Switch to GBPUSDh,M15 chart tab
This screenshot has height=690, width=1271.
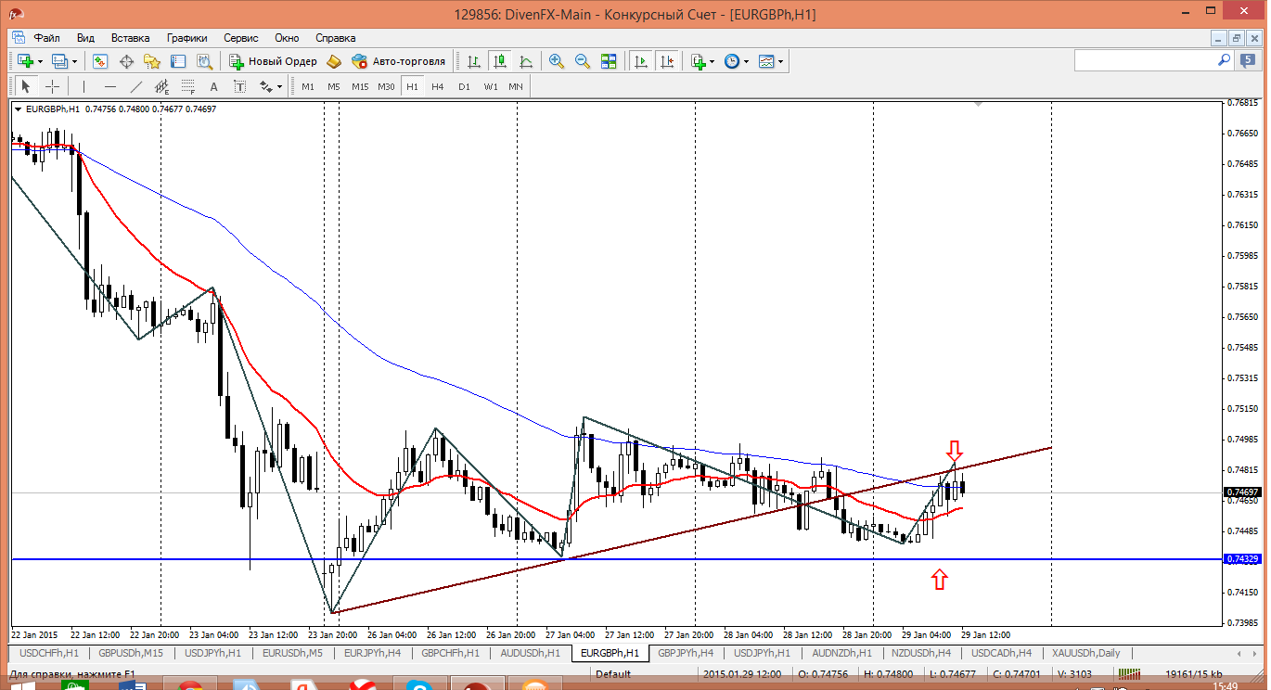point(131,653)
